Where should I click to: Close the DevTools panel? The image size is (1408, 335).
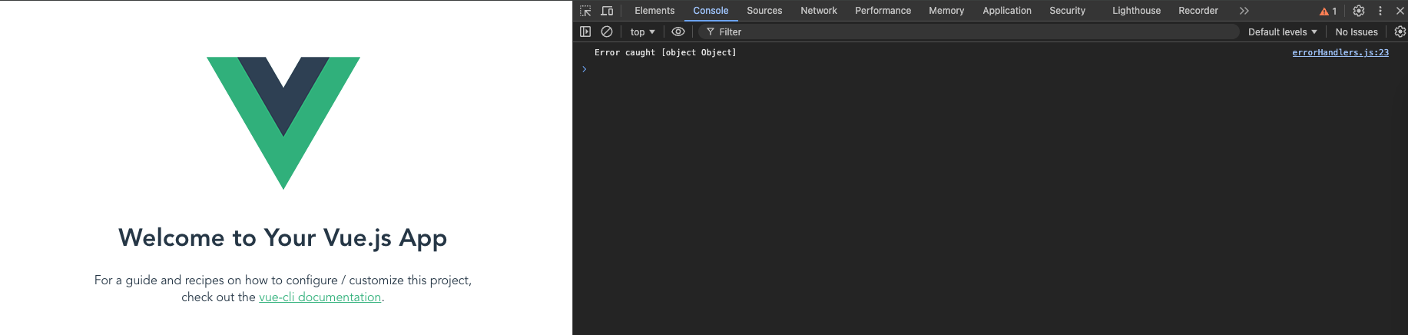point(1400,11)
